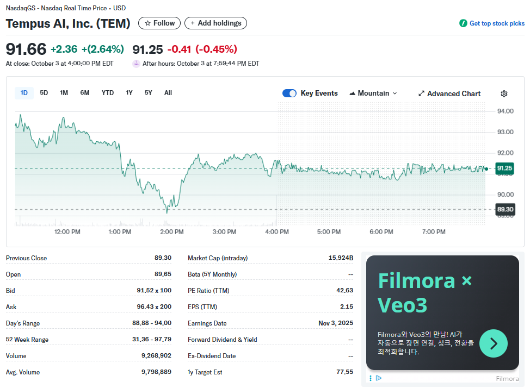Select the YTD chart range
The width and height of the screenshot is (530, 388).
click(x=108, y=93)
